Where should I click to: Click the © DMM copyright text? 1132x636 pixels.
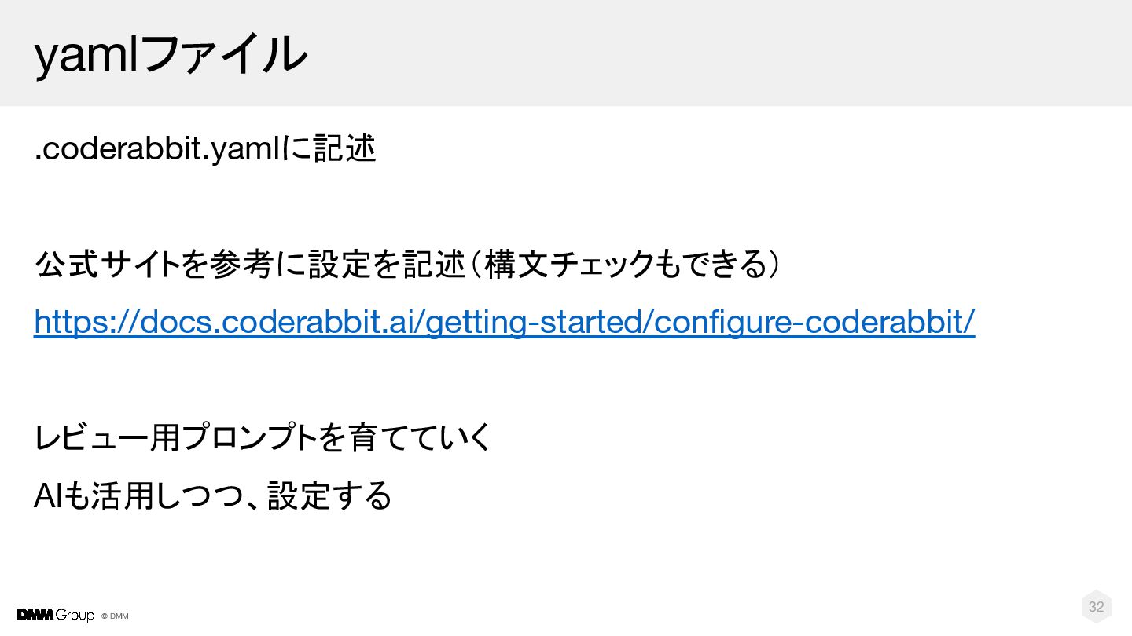[115, 616]
